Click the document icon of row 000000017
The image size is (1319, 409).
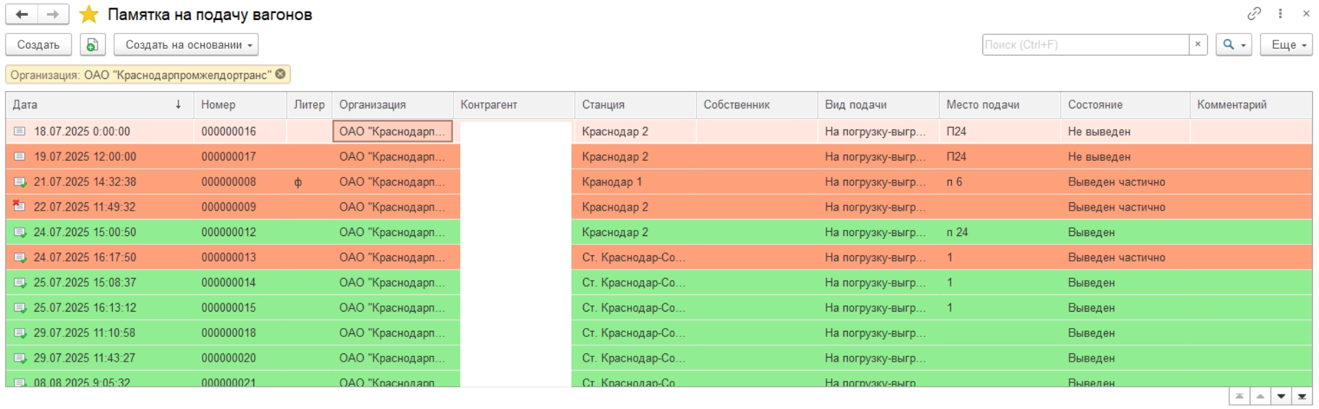coord(20,156)
